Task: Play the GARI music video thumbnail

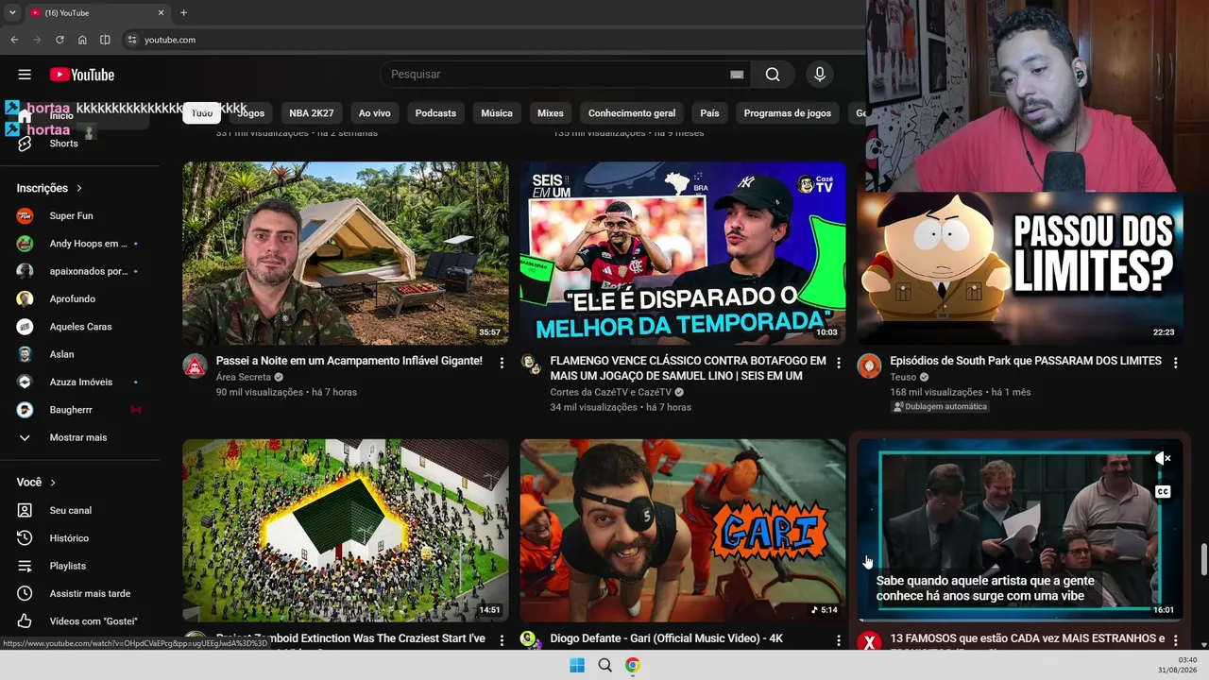Action: (x=683, y=530)
